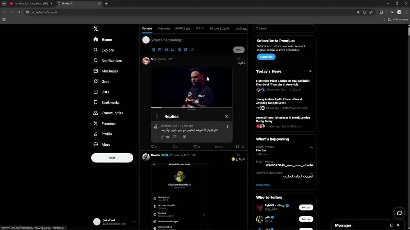410x230 pixels.
Task: Click the browser address bar URL
Action: pos(44,12)
